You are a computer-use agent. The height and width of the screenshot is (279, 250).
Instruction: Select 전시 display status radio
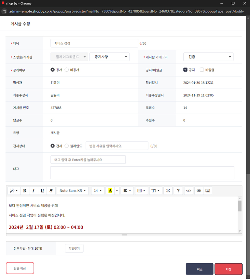tap(52, 146)
